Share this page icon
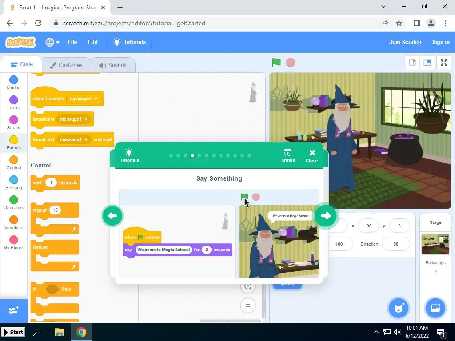The width and height of the screenshot is (455, 341). pyautogui.click(x=385, y=23)
